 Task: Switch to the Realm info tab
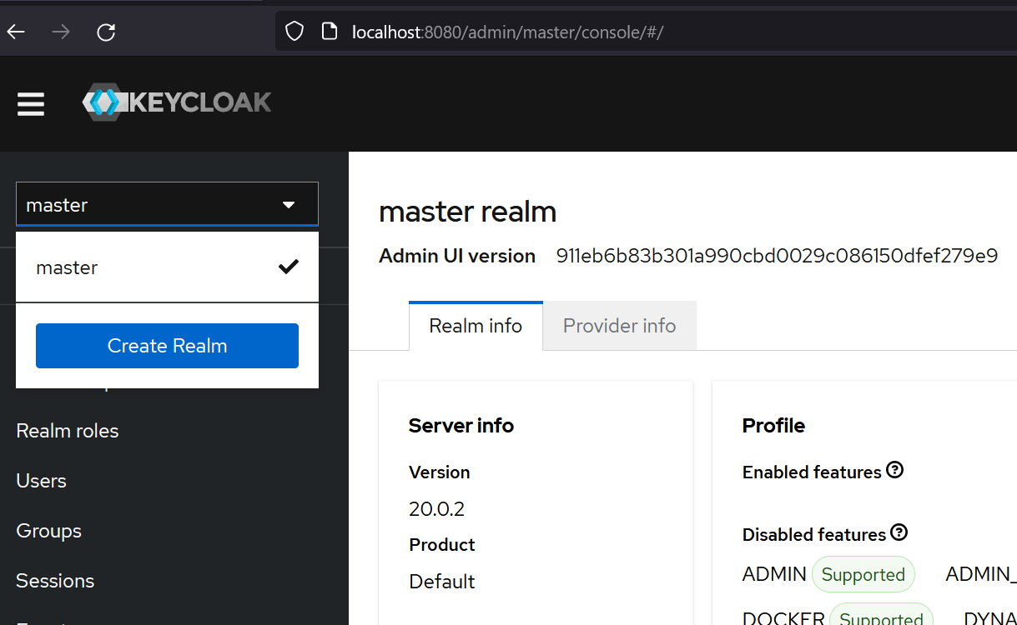pyautogui.click(x=476, y=326)
